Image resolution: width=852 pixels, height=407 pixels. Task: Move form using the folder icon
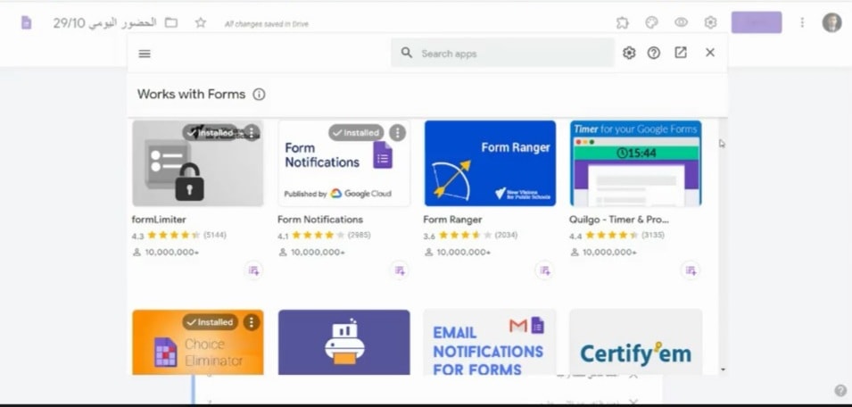click(171, 23)
